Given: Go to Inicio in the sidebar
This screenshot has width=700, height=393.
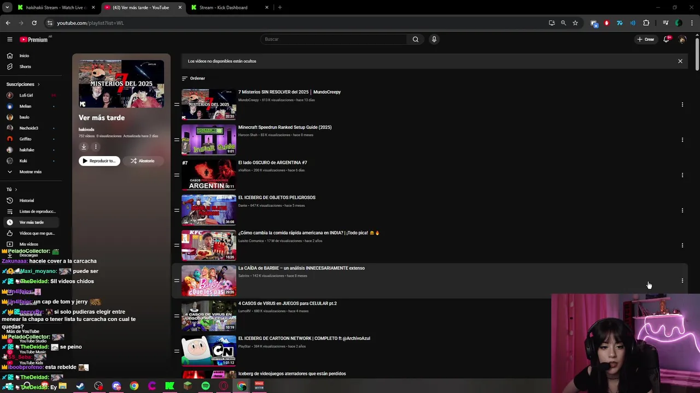Looking at the screenshot, I should pos(24,56).
